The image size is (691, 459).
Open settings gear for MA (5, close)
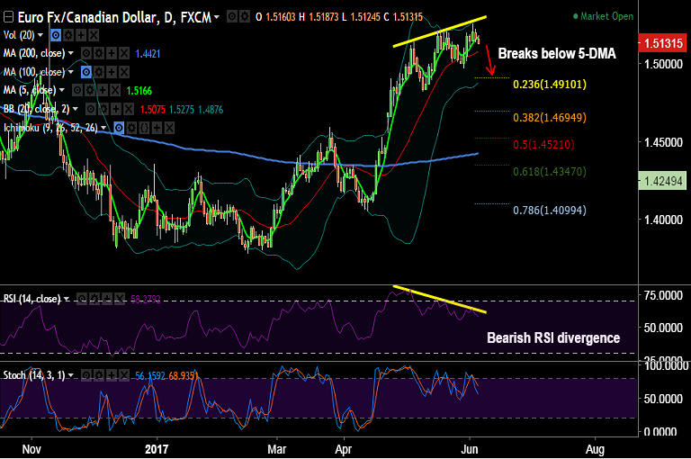tap(90, 90)
